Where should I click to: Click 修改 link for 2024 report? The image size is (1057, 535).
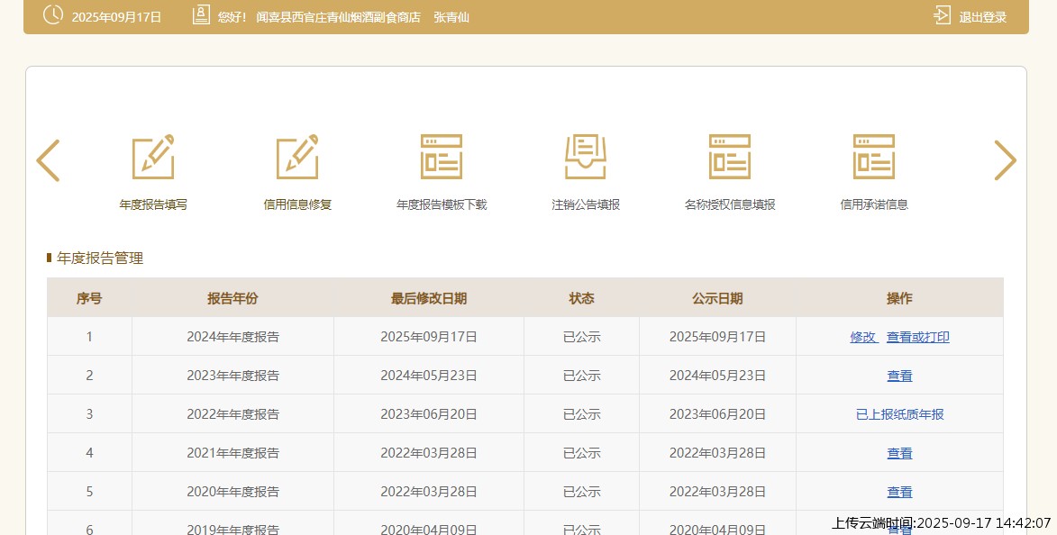pyautogui.click(x=863, y=337)
